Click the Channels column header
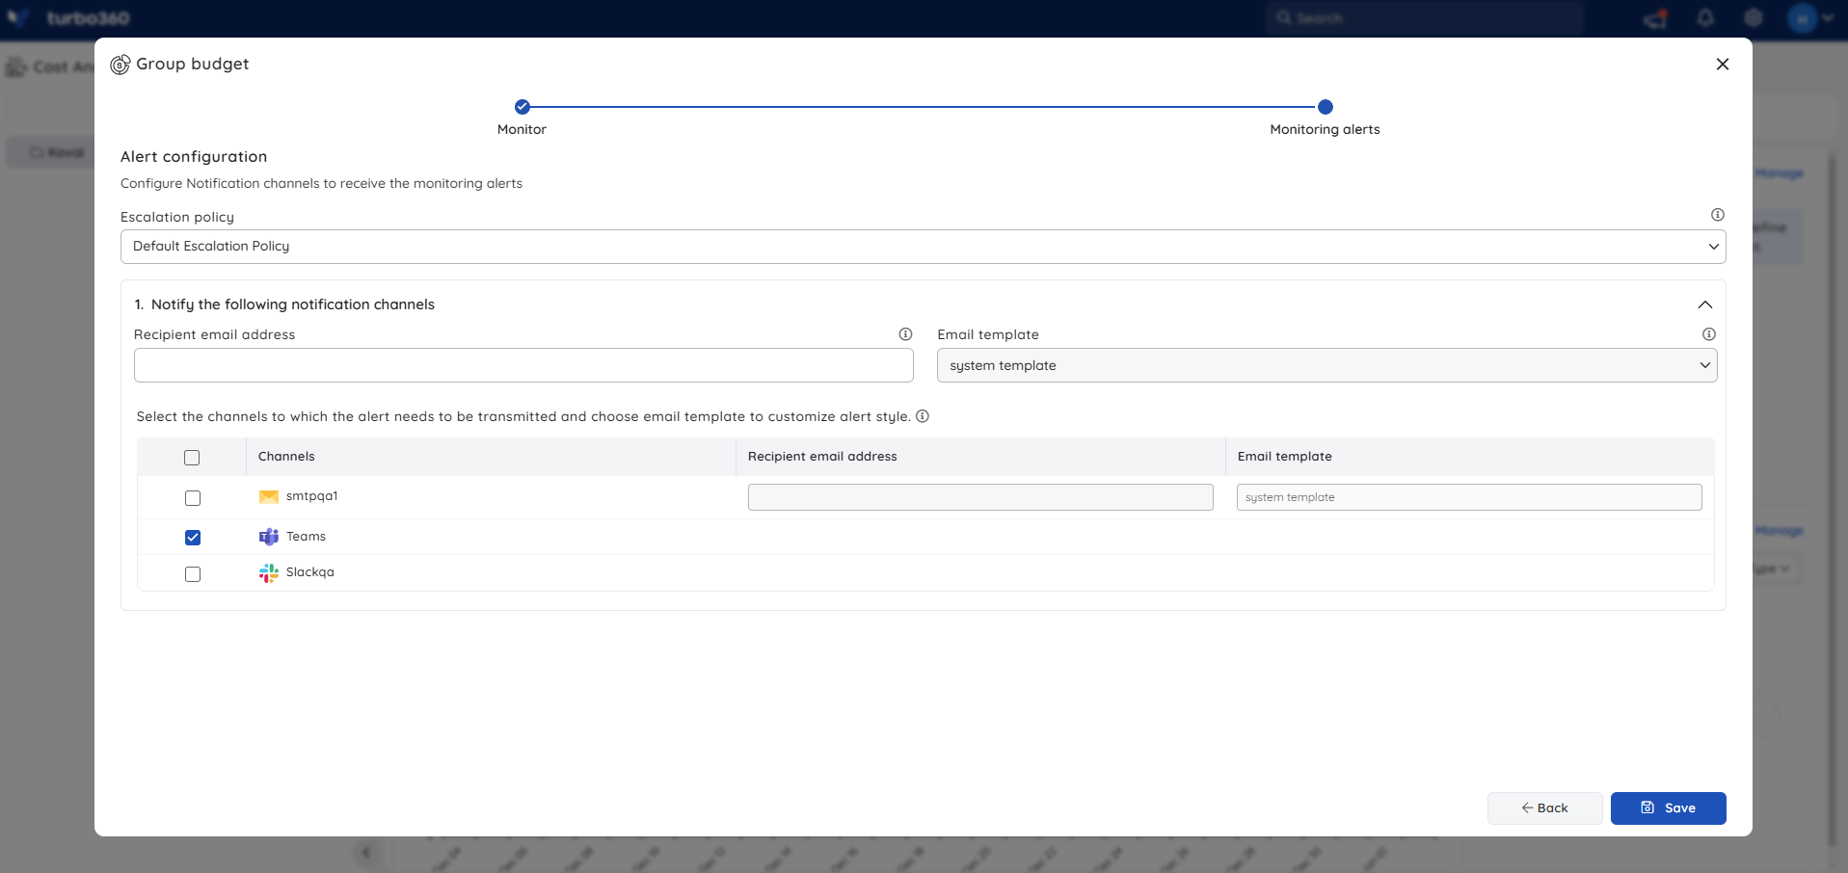This screenshot has height=873, width=1848. click(286, 457)
